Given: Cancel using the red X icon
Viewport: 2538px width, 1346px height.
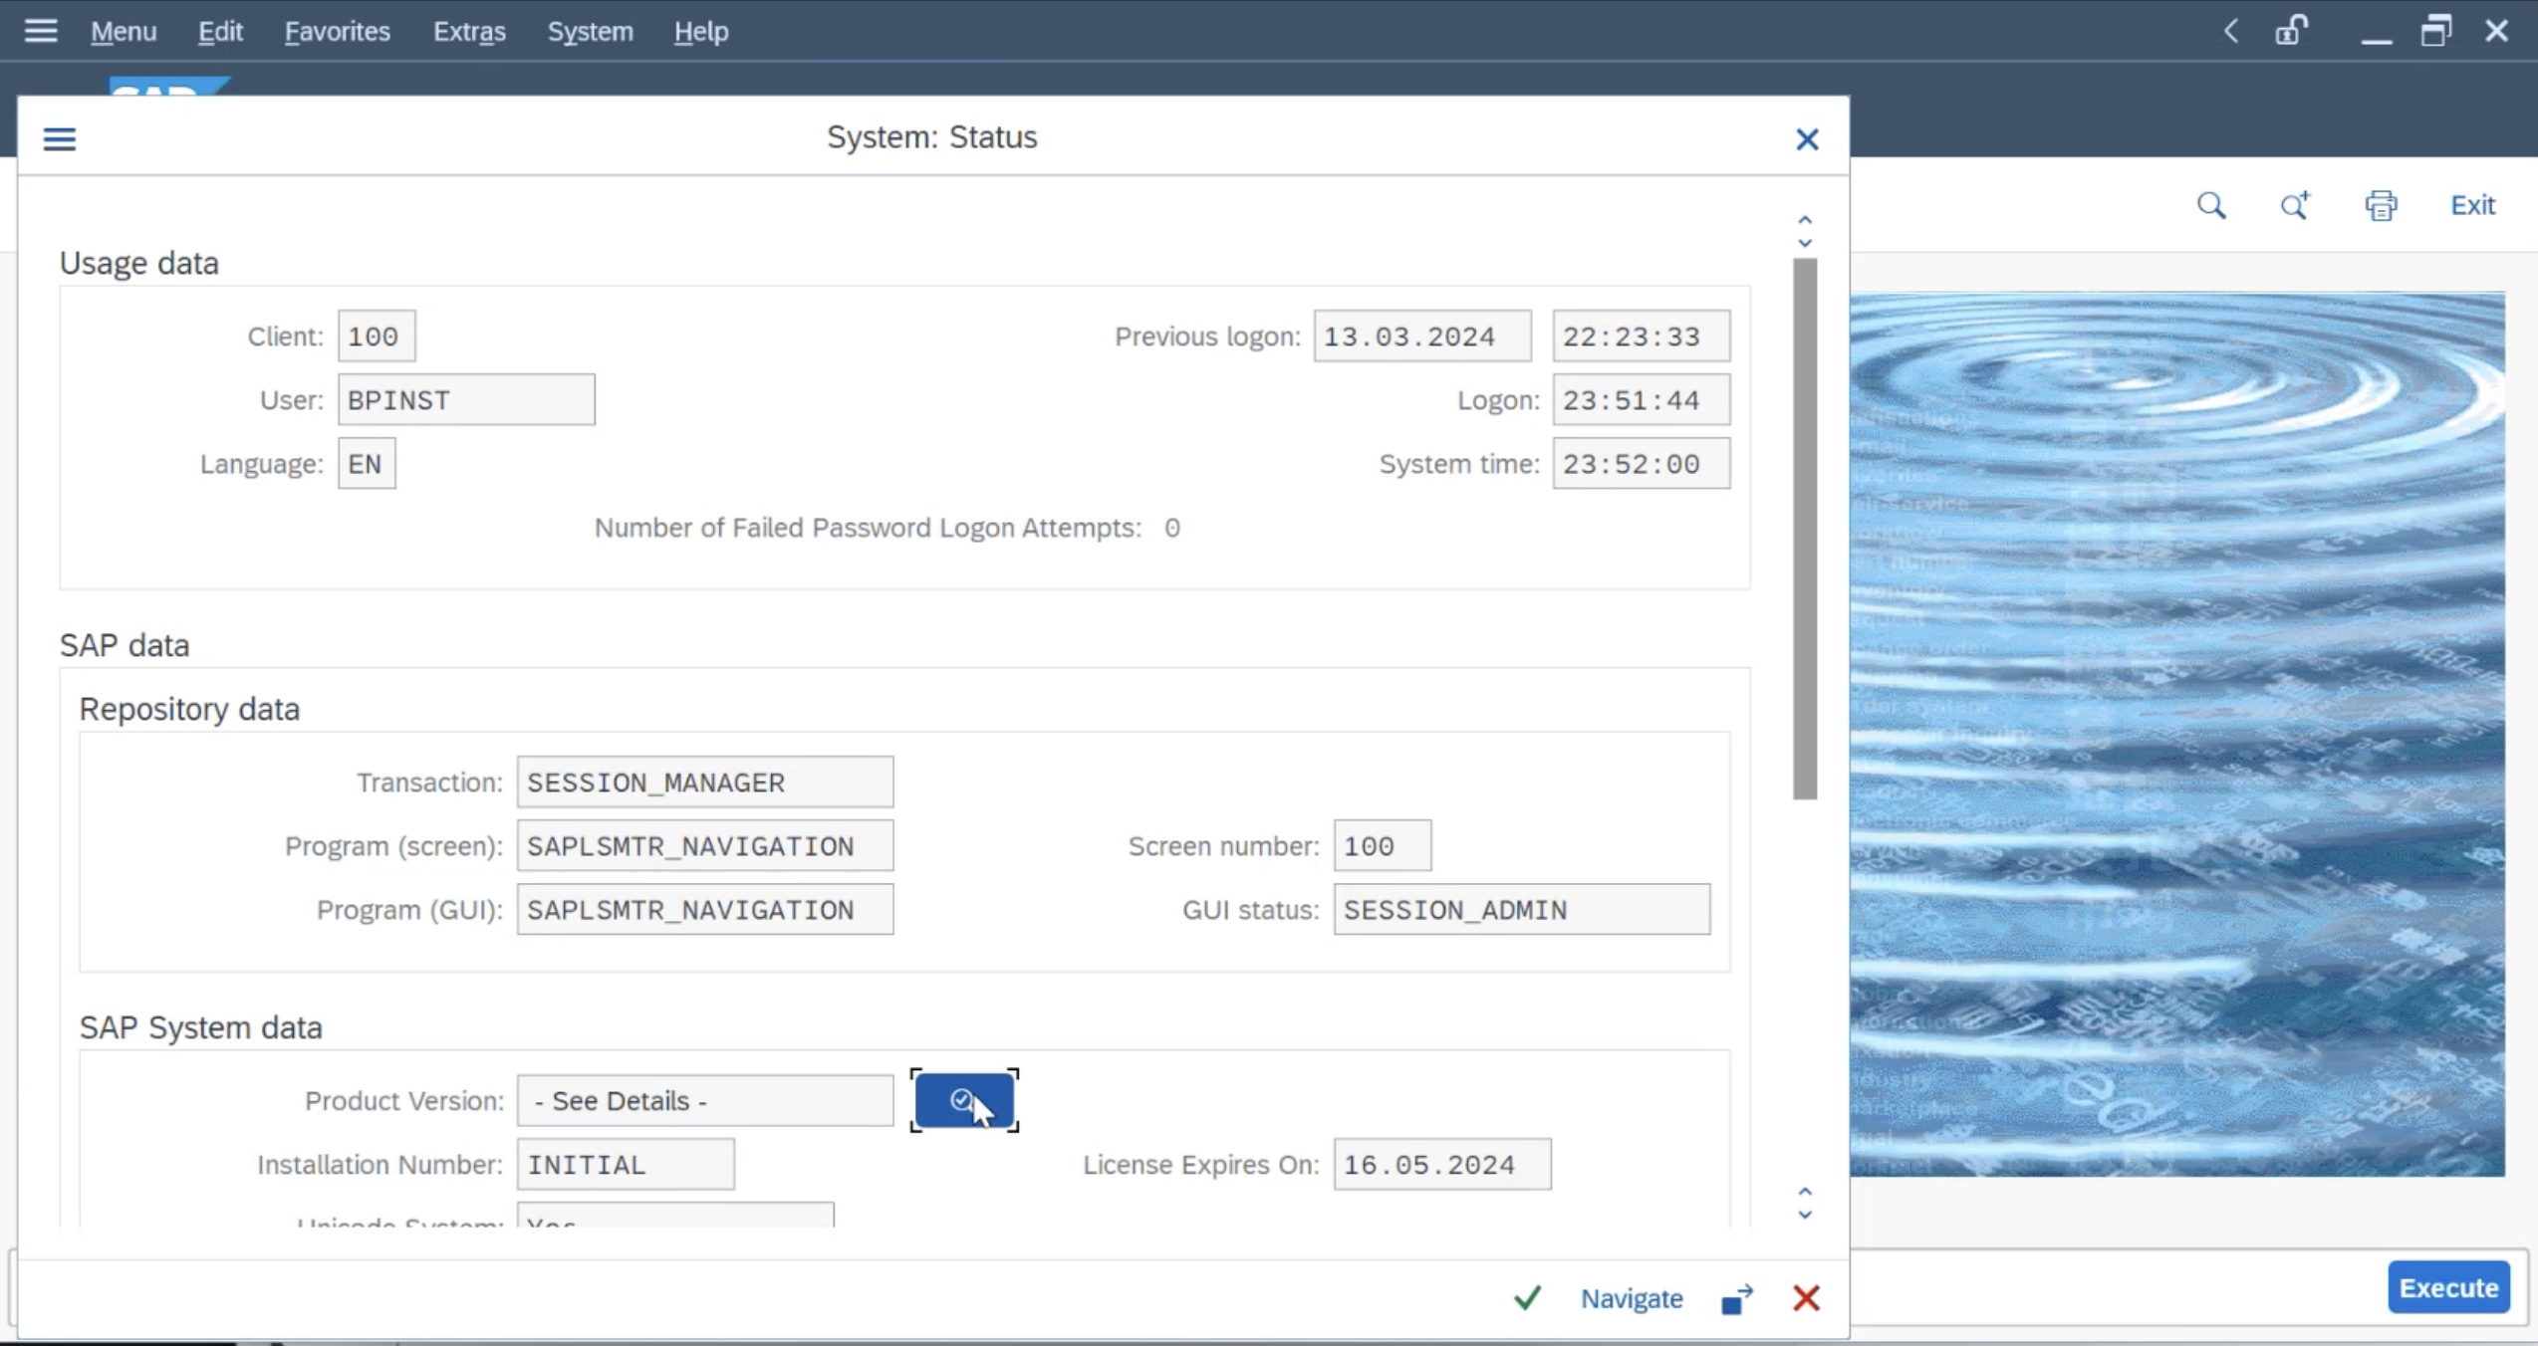Looking at the screenshot, I should click(x=1806, y=1298).
